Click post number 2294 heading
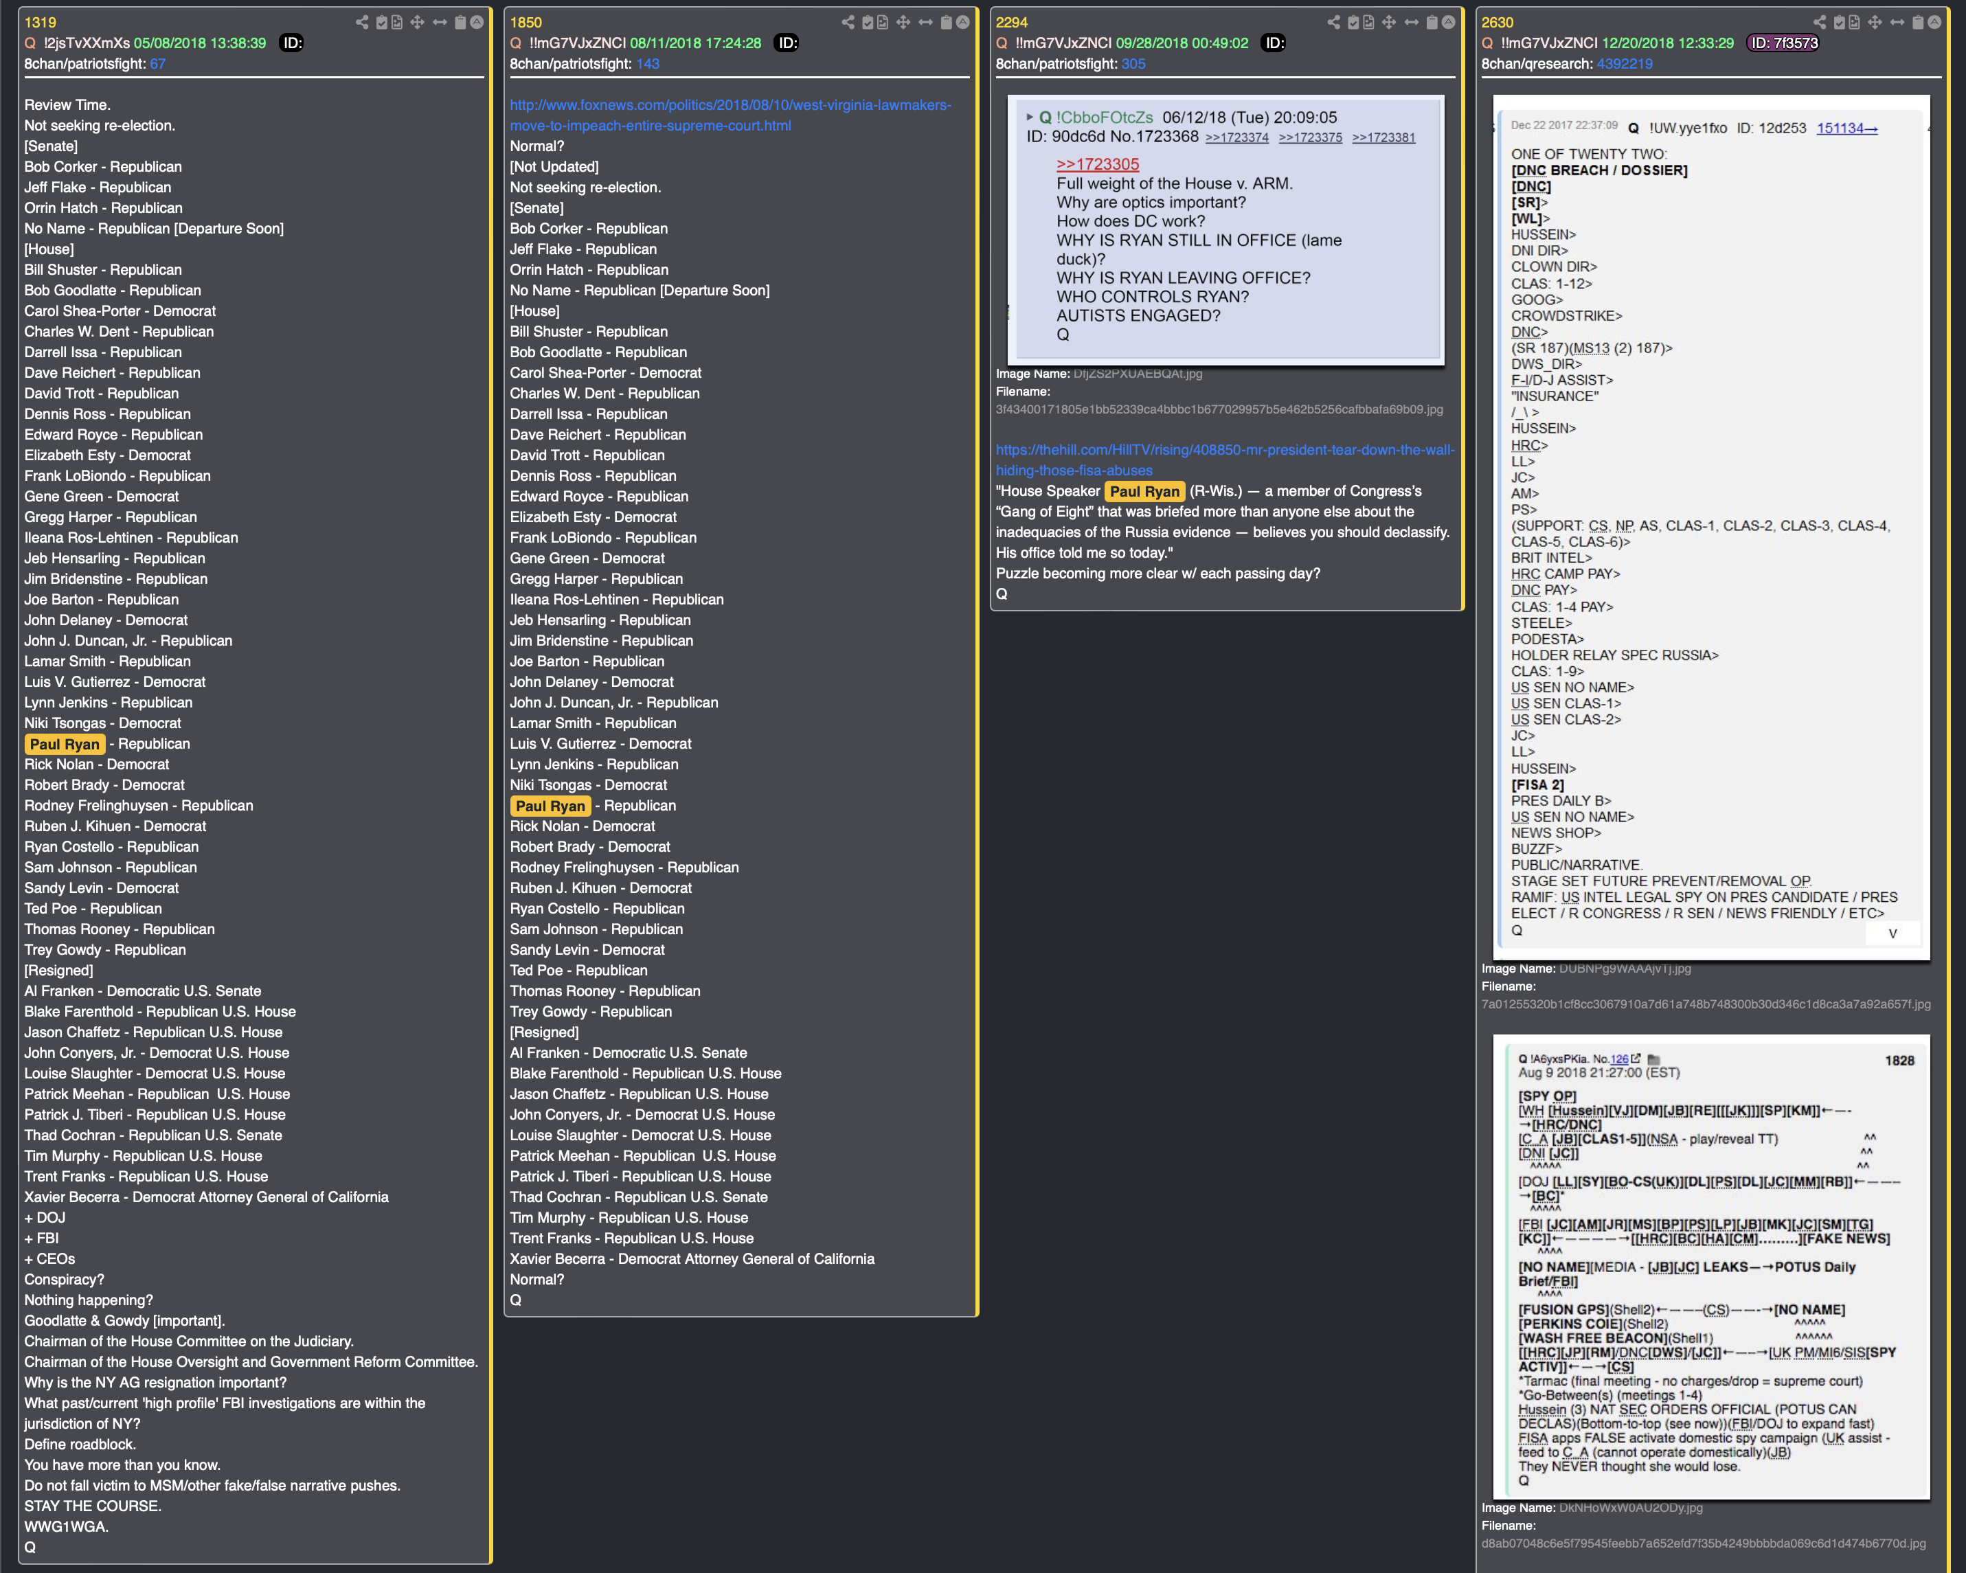The image size is (1966, 1573). [x=1012, y=22]
